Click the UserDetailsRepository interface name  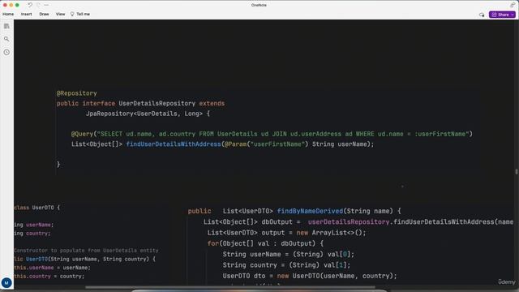[x=157, y=103]
